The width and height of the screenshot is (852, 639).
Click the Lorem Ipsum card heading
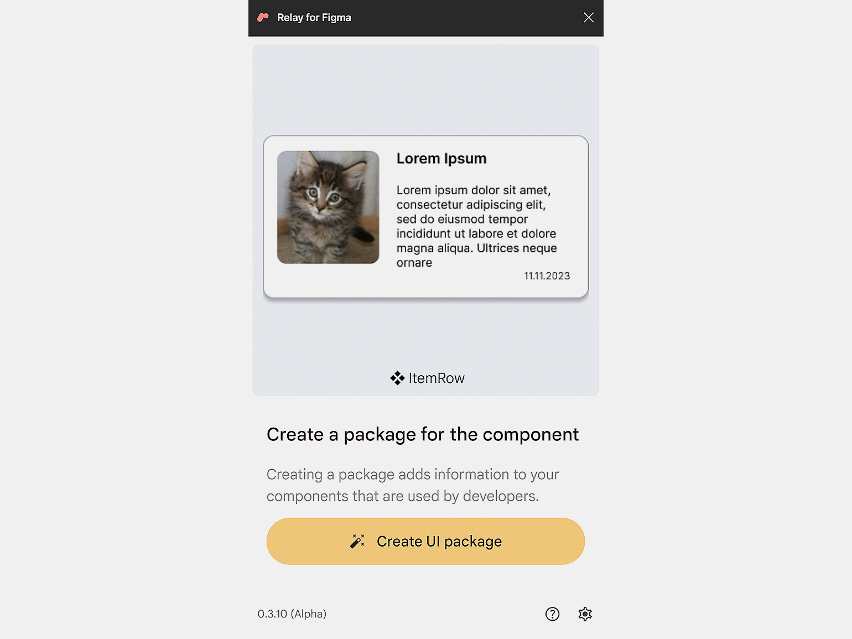coord(441,158)
